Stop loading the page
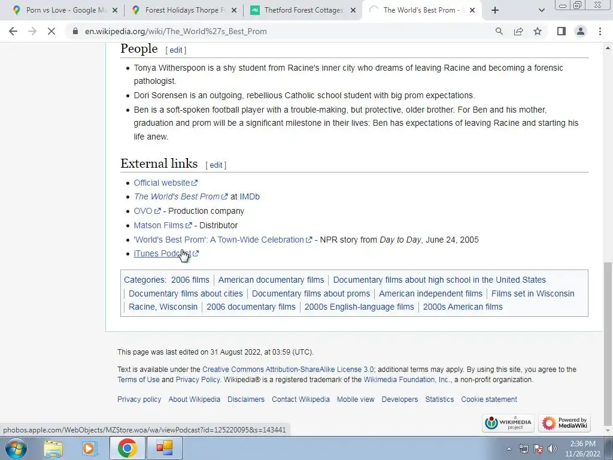Viewport: 613px width, 460px height. (x=51, y=31)
